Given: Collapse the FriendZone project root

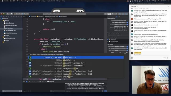Looking at the screenshot, I should pyautogui.click(x=1, y=19).
